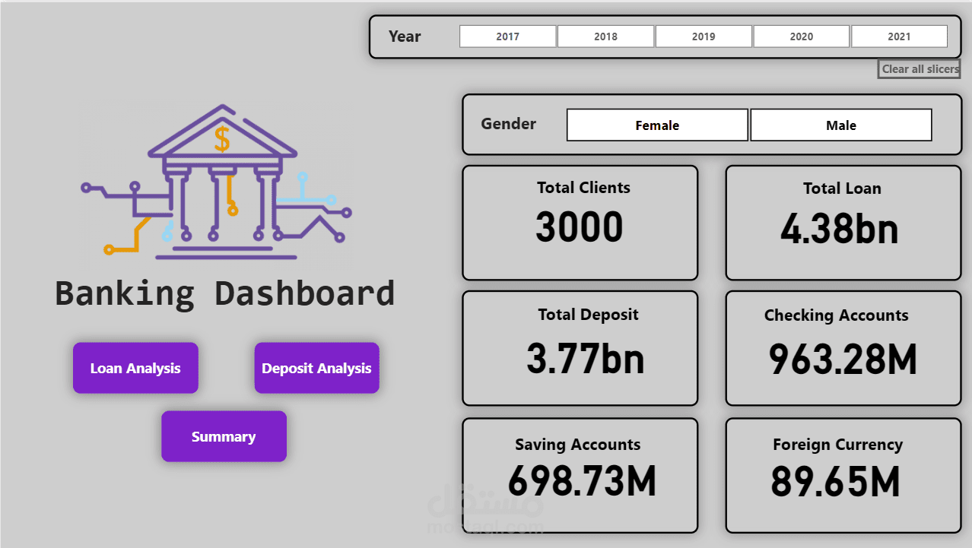Click the Foreign Currency card
This screenshot has height=548, width=972.
pyautogui.click(x=842, y=475)
